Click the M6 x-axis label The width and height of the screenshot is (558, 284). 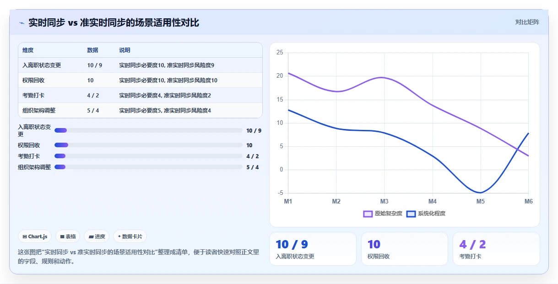528,201
